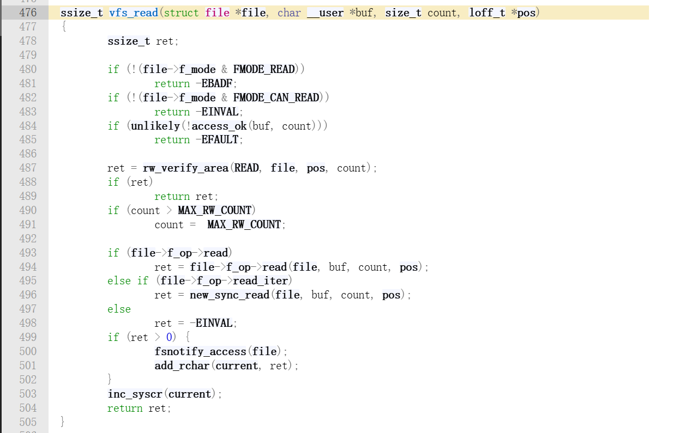This screenshot has width=691, height=433.
Task: Select line number 480 in the gutter
Action: point(28,69)
